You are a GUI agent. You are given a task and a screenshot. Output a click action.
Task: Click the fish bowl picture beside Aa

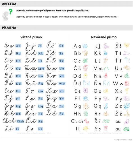pos(85,46)
